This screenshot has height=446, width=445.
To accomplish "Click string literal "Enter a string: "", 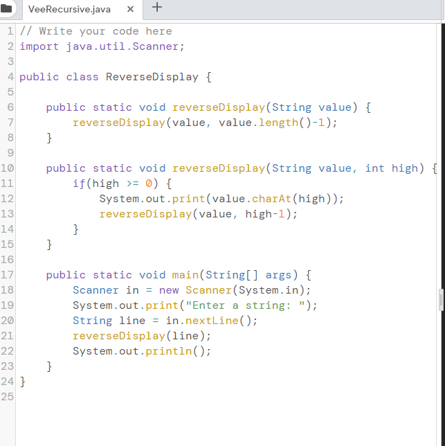I will 246,305.
